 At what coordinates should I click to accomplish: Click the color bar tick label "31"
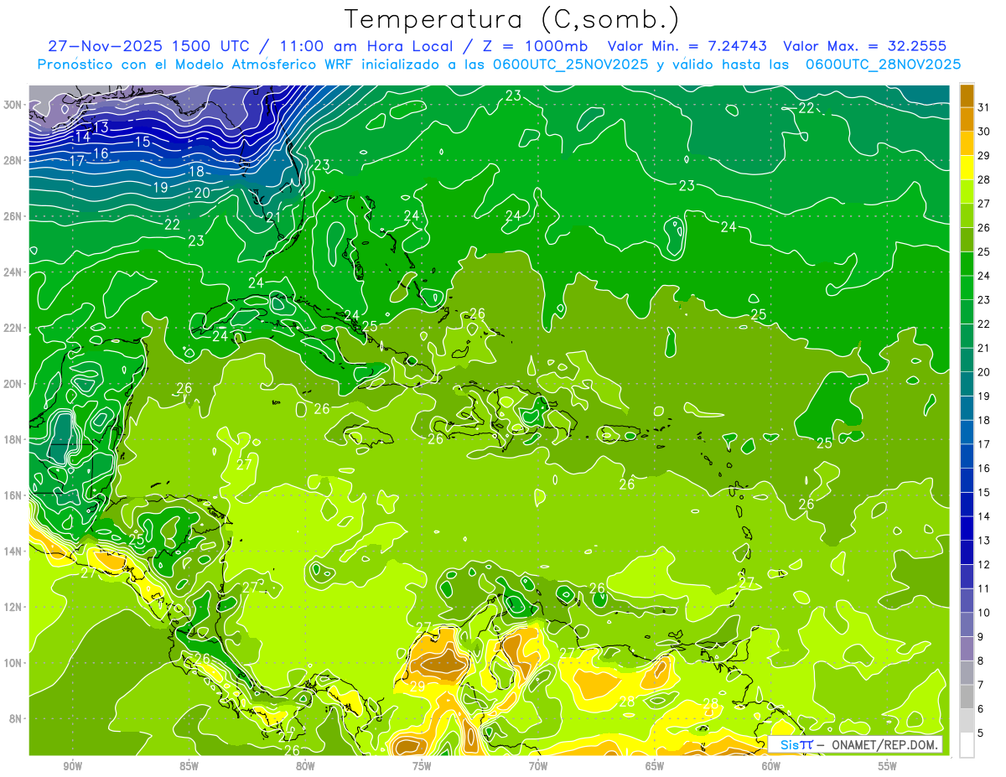point(984,107)
